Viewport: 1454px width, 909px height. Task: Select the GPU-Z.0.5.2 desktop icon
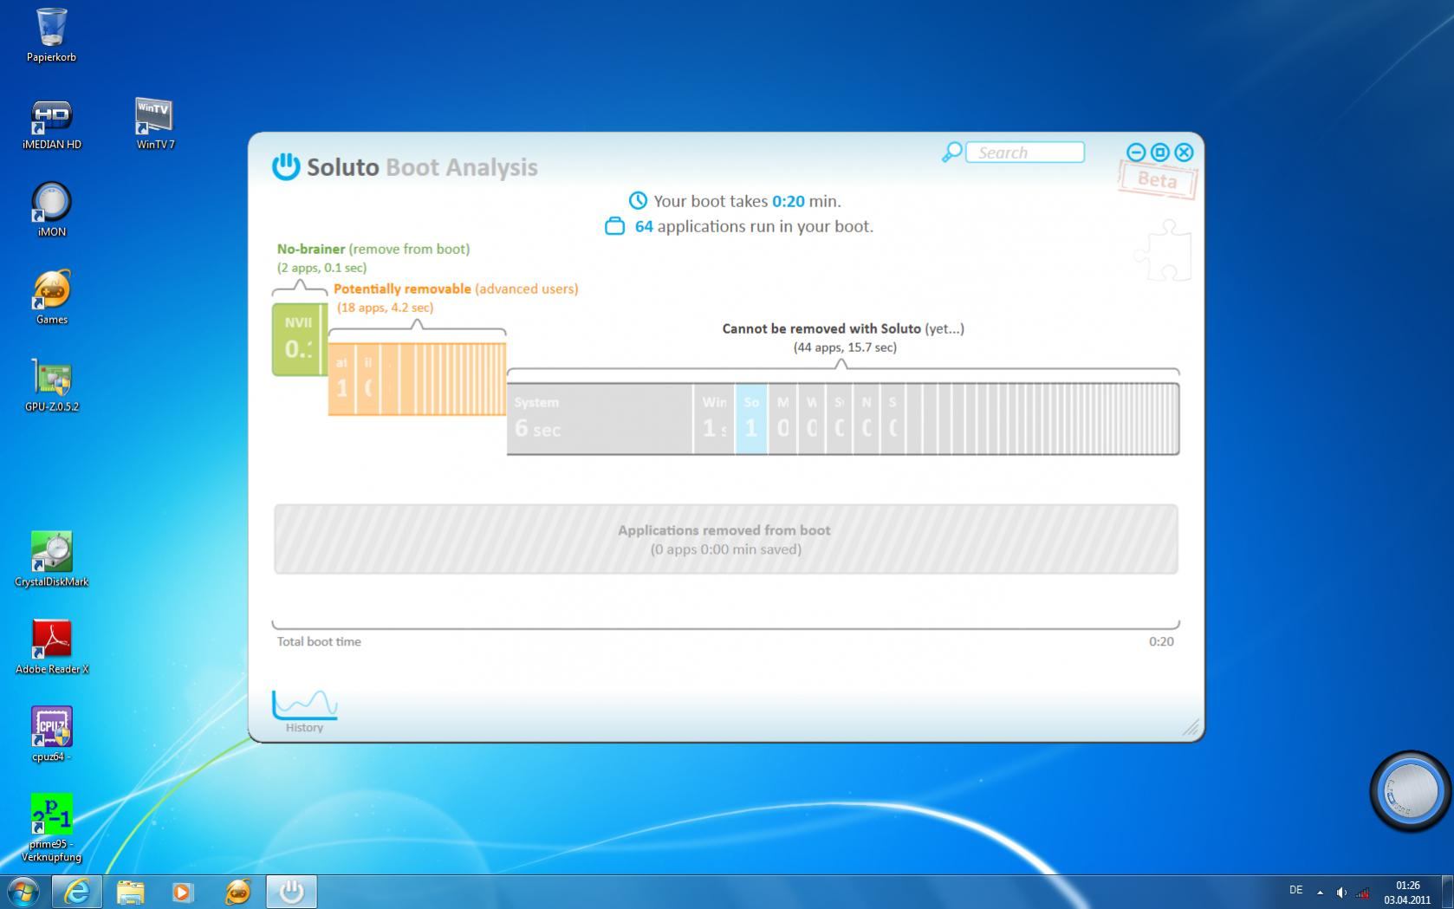click(x=51, y=385)
